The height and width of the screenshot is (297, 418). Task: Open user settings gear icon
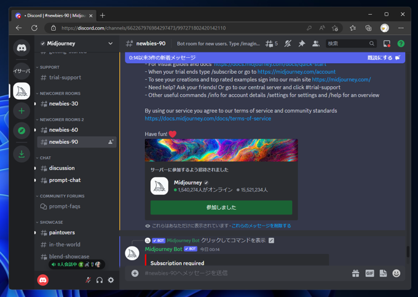pyautogui.click(x=111, y=280)
